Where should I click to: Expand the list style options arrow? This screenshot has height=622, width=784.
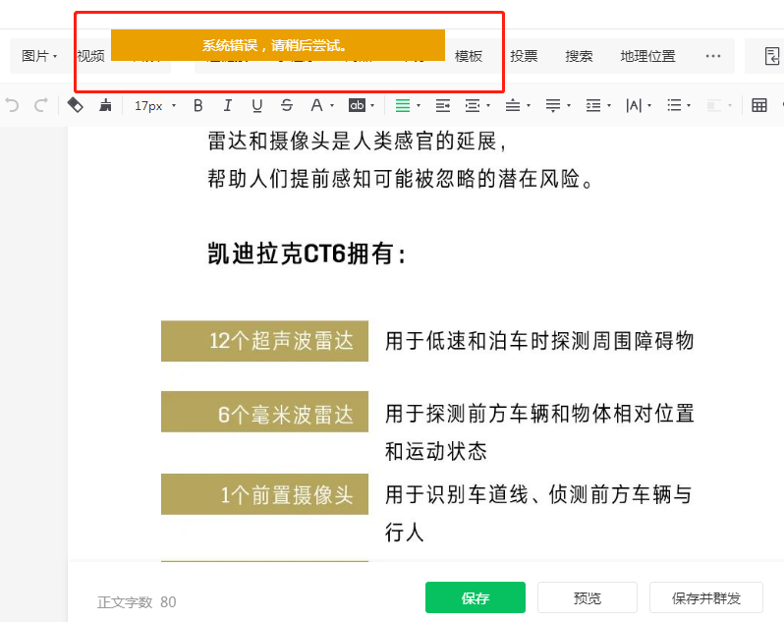coord(689,105)
